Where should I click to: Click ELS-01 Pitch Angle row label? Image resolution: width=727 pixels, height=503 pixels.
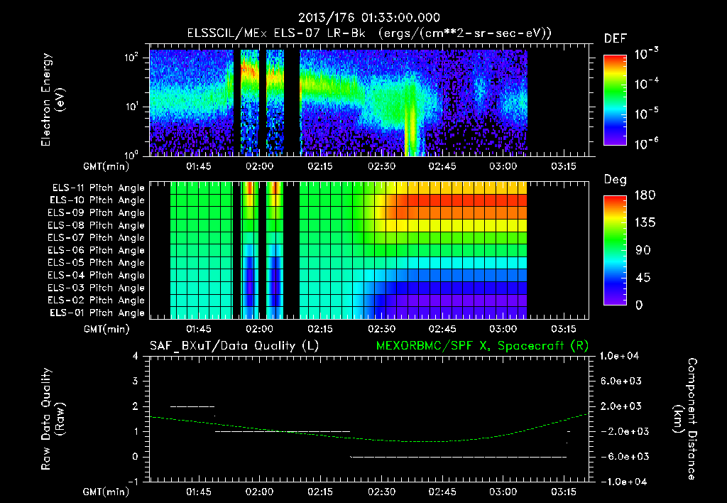point(97,313)
